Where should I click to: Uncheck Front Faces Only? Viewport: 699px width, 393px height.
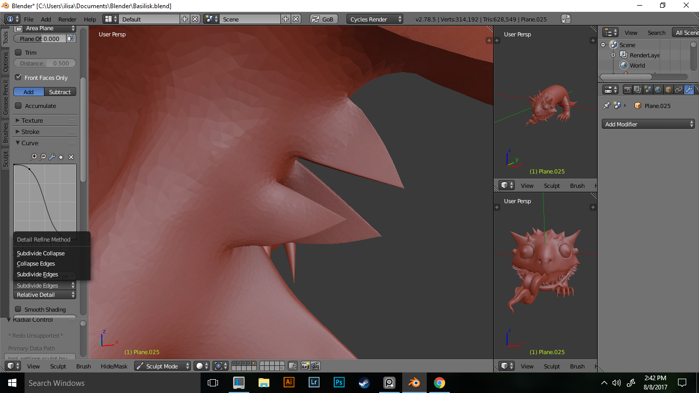18,77
